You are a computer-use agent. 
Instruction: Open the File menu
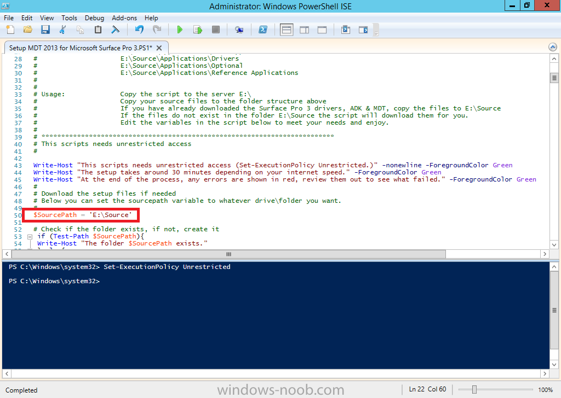(9, 18)
